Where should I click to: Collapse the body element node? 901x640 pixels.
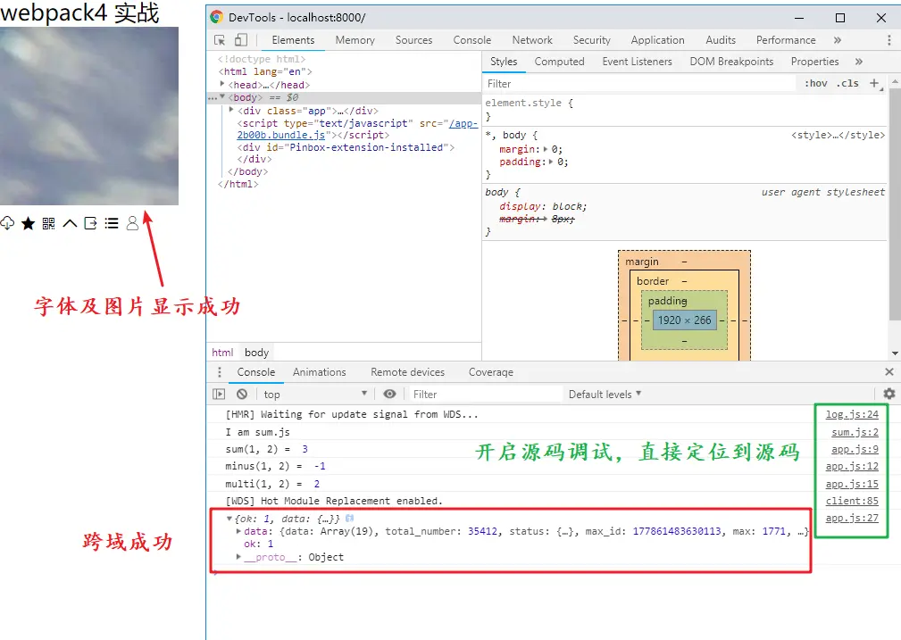(222, 97)
